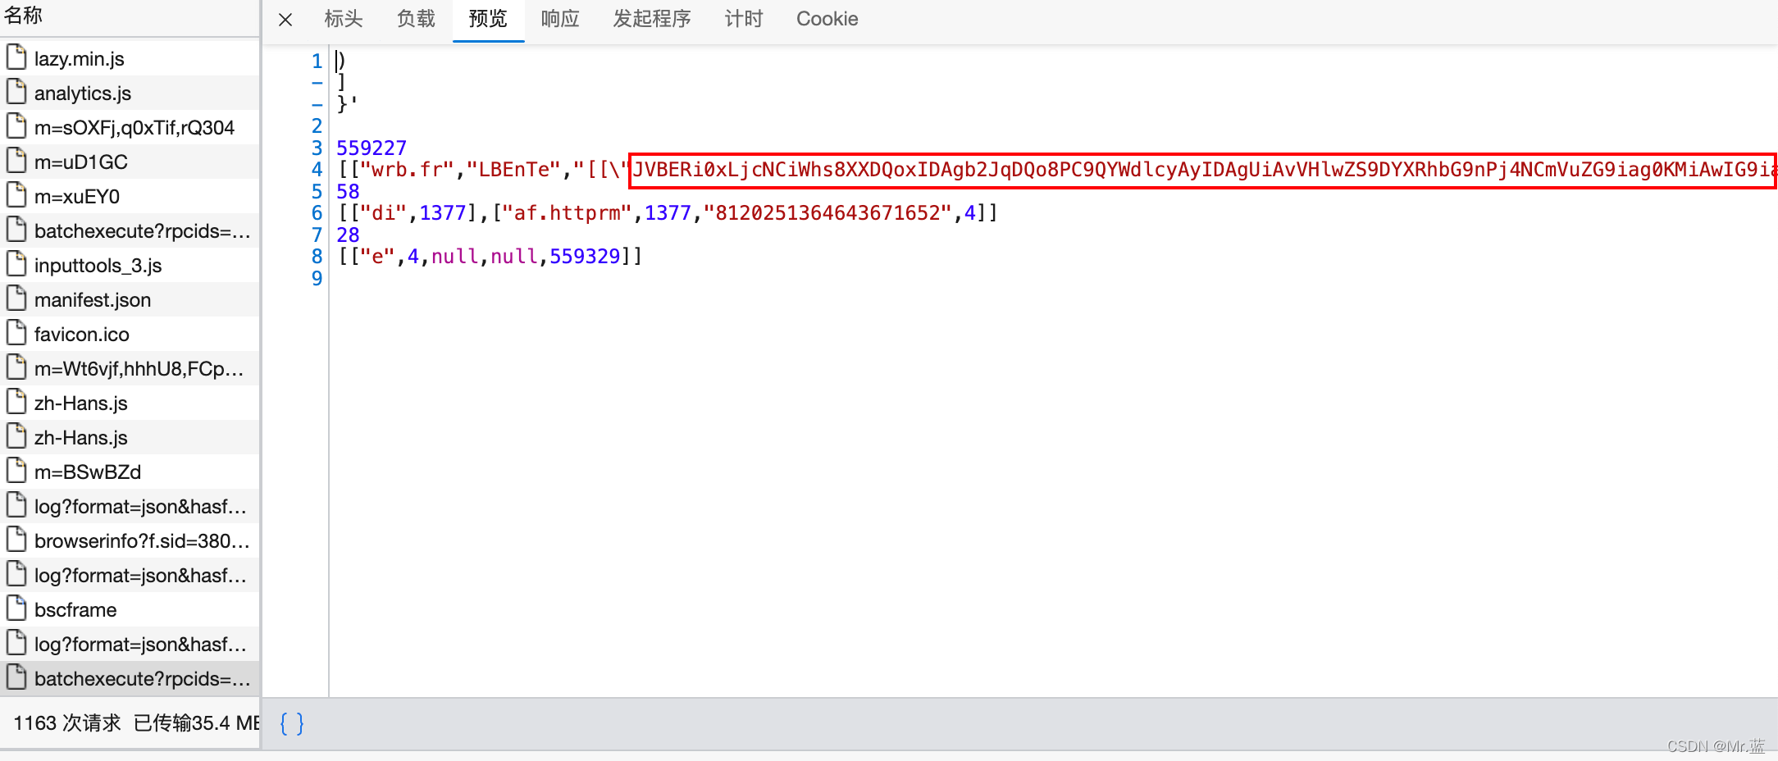Click the value 559329 on line 8
This screenshot has width=1778, height=761.
click(x=585, y=257)
